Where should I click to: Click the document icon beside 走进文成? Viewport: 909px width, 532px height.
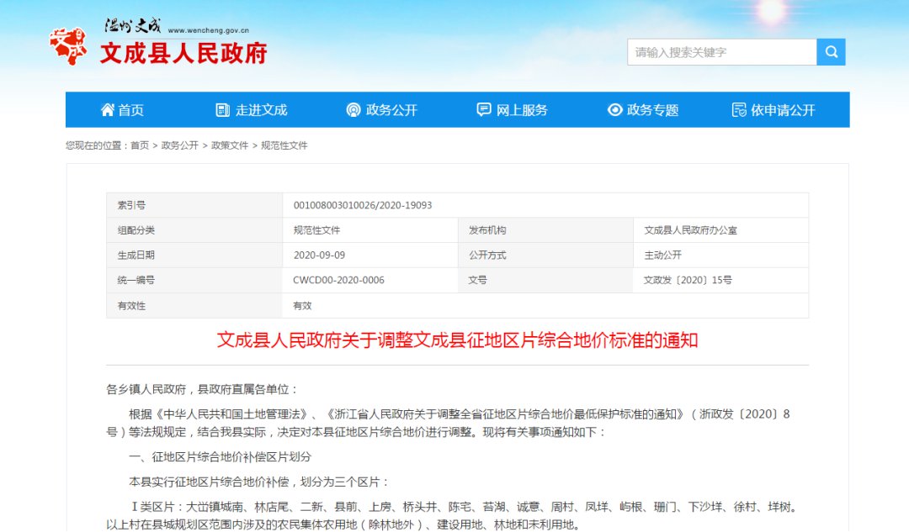(223, 110)
